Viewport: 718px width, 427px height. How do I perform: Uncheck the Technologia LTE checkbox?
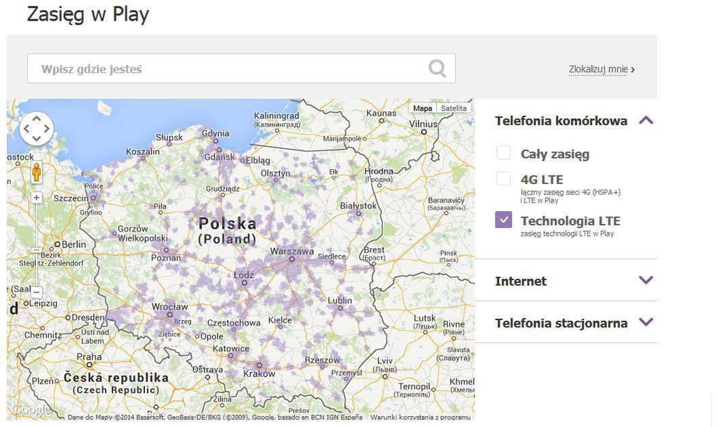point(503,219)
